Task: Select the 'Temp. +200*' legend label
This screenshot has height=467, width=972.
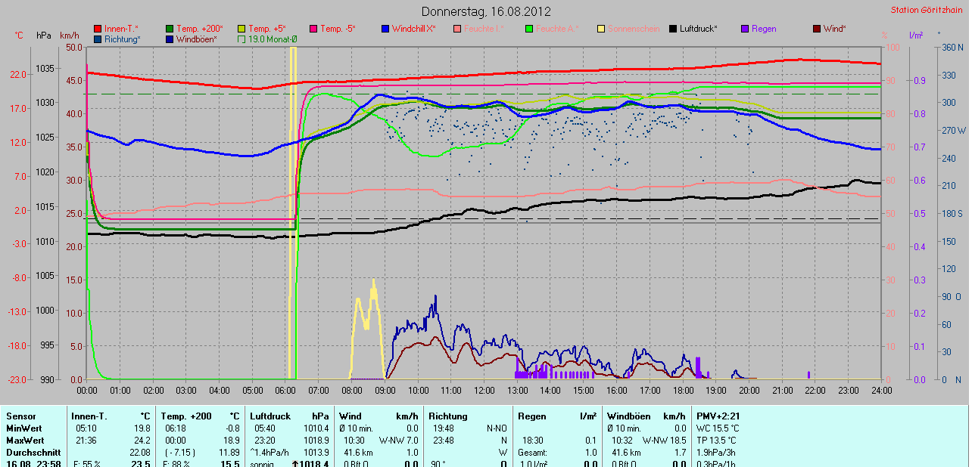Action: (200, 29)
